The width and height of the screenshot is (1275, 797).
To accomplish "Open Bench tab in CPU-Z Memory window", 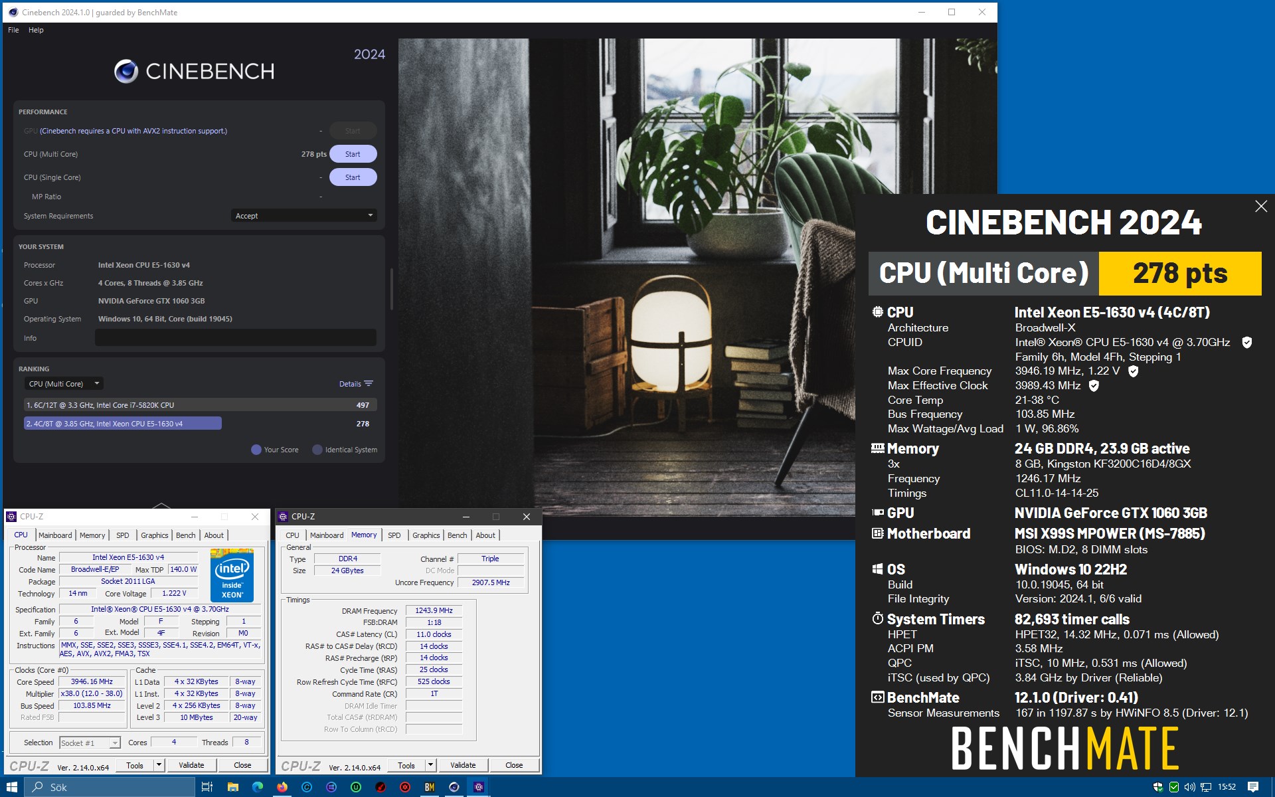I will (457, 535).
